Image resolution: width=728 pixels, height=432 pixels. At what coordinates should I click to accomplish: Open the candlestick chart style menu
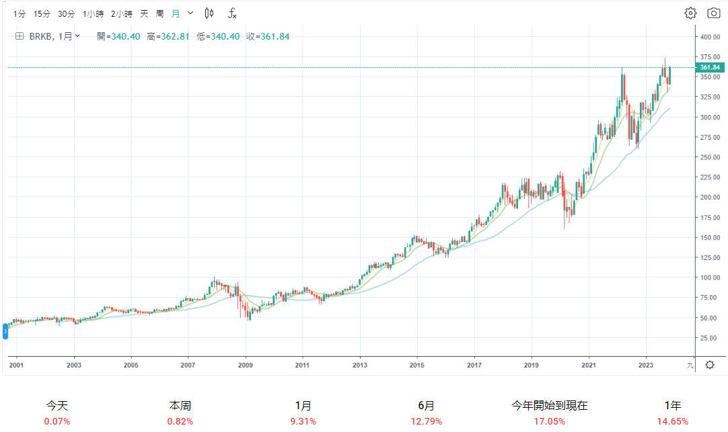209,13
